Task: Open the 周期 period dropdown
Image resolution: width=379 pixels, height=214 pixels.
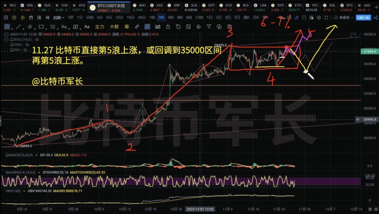Action: (x=59, y=18)
